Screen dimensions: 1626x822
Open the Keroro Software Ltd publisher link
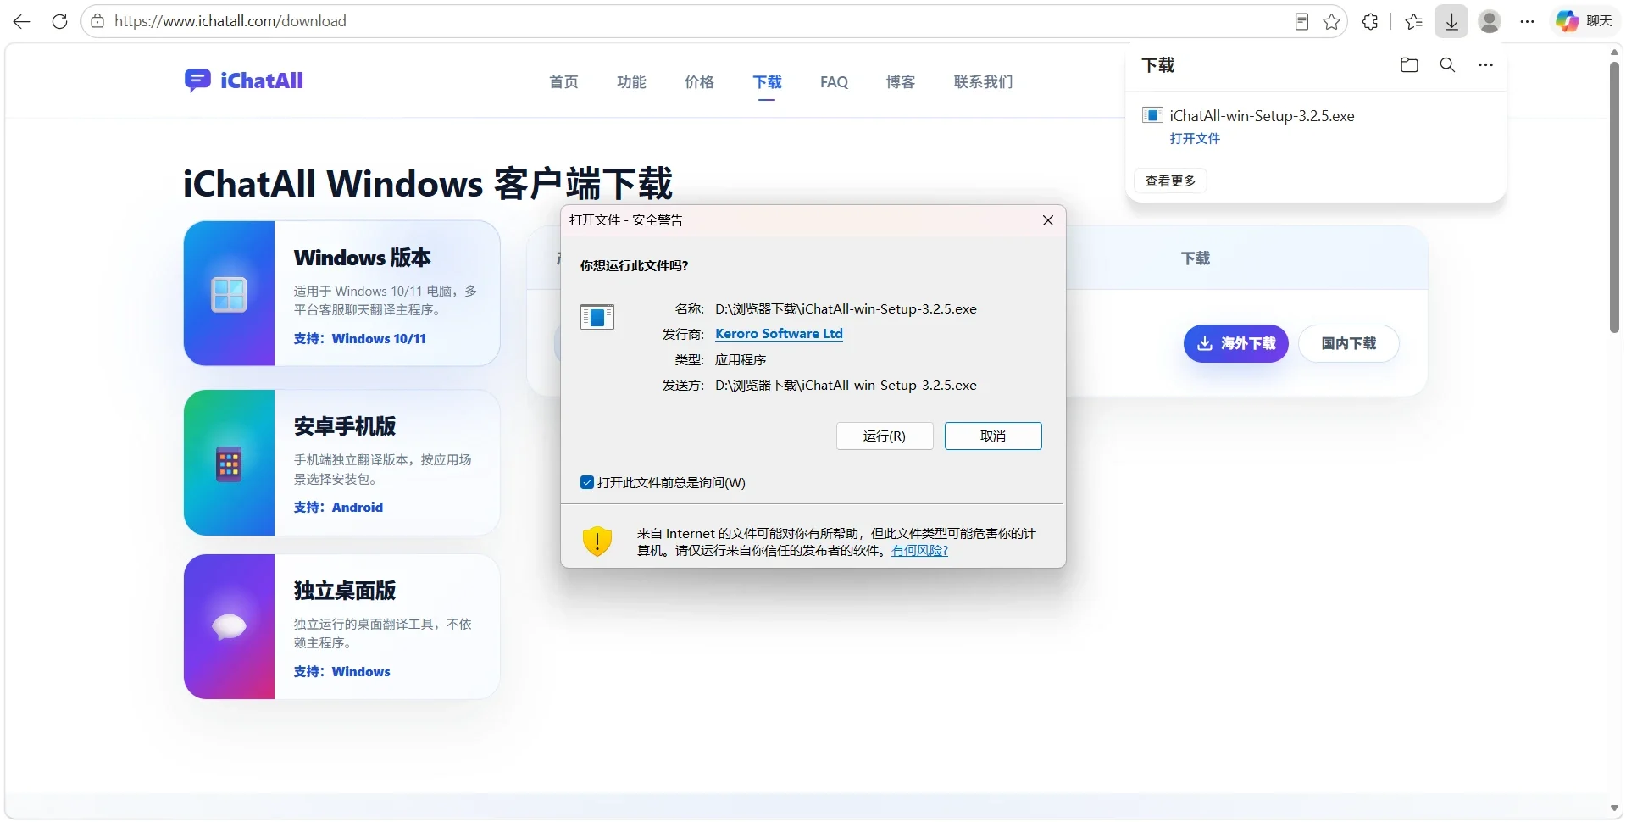point(779,334)
